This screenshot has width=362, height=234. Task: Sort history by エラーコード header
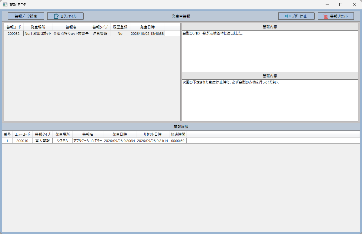tap(22, 134)
